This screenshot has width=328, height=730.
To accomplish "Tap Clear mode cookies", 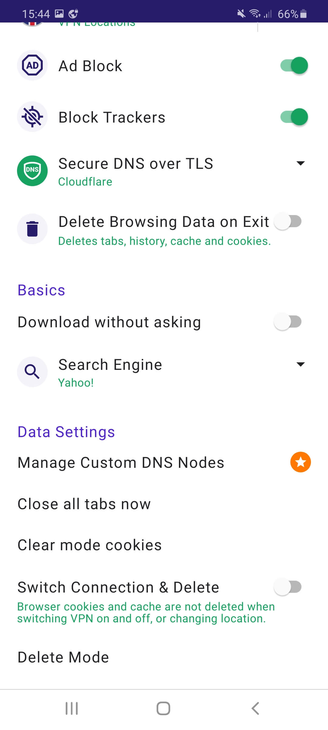I will (90, 545).
